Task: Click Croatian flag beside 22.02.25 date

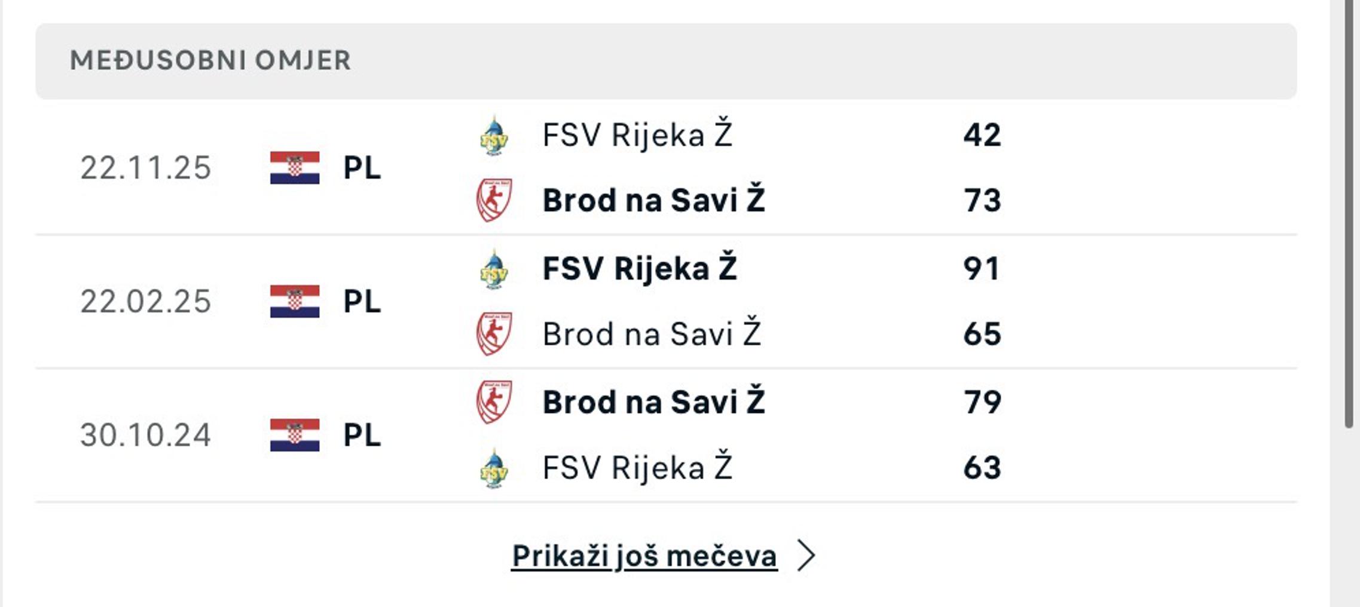Action: [x=294, y=302]
